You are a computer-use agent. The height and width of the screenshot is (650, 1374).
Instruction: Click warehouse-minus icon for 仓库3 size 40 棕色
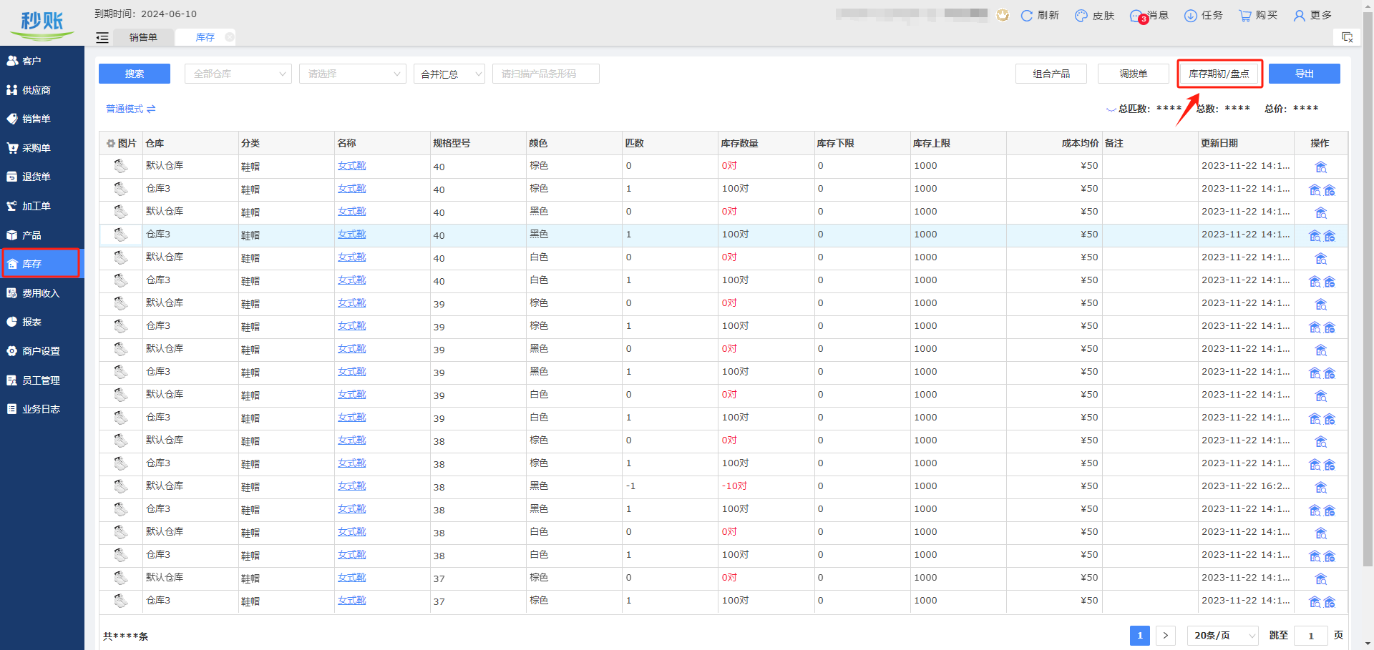(x=1330, y=190)
